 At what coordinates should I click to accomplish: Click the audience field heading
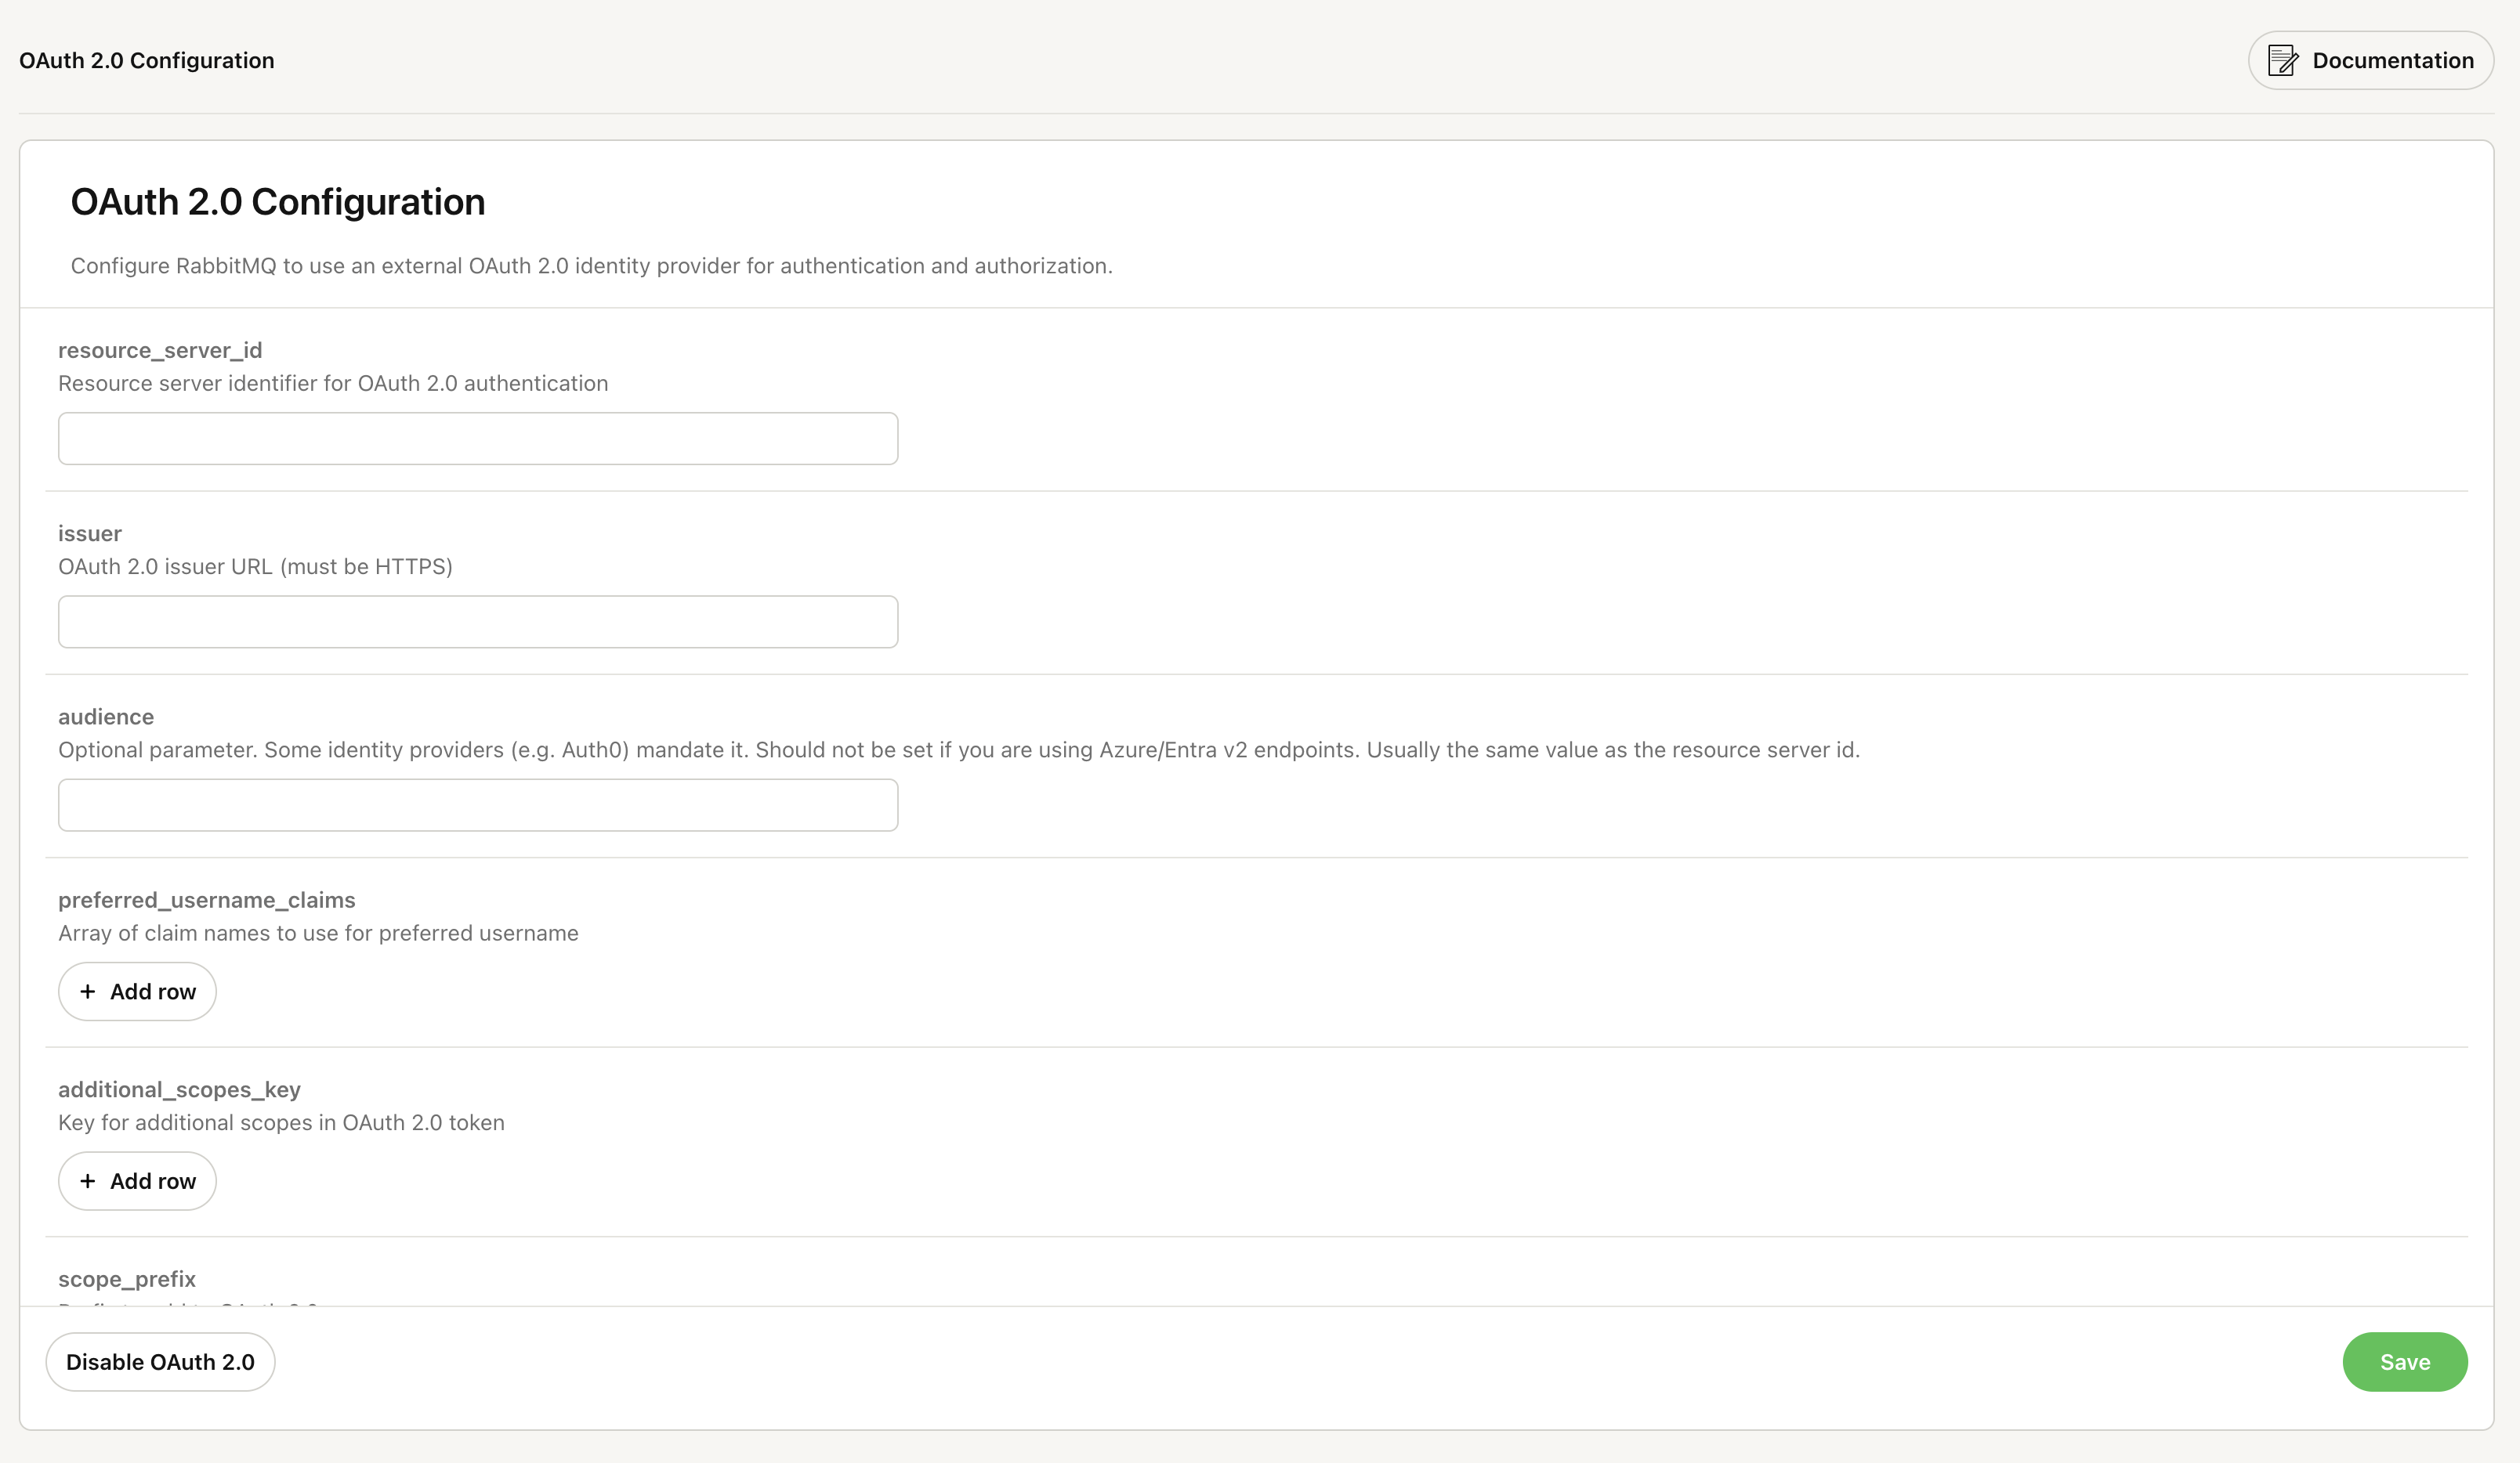point(105,716)
